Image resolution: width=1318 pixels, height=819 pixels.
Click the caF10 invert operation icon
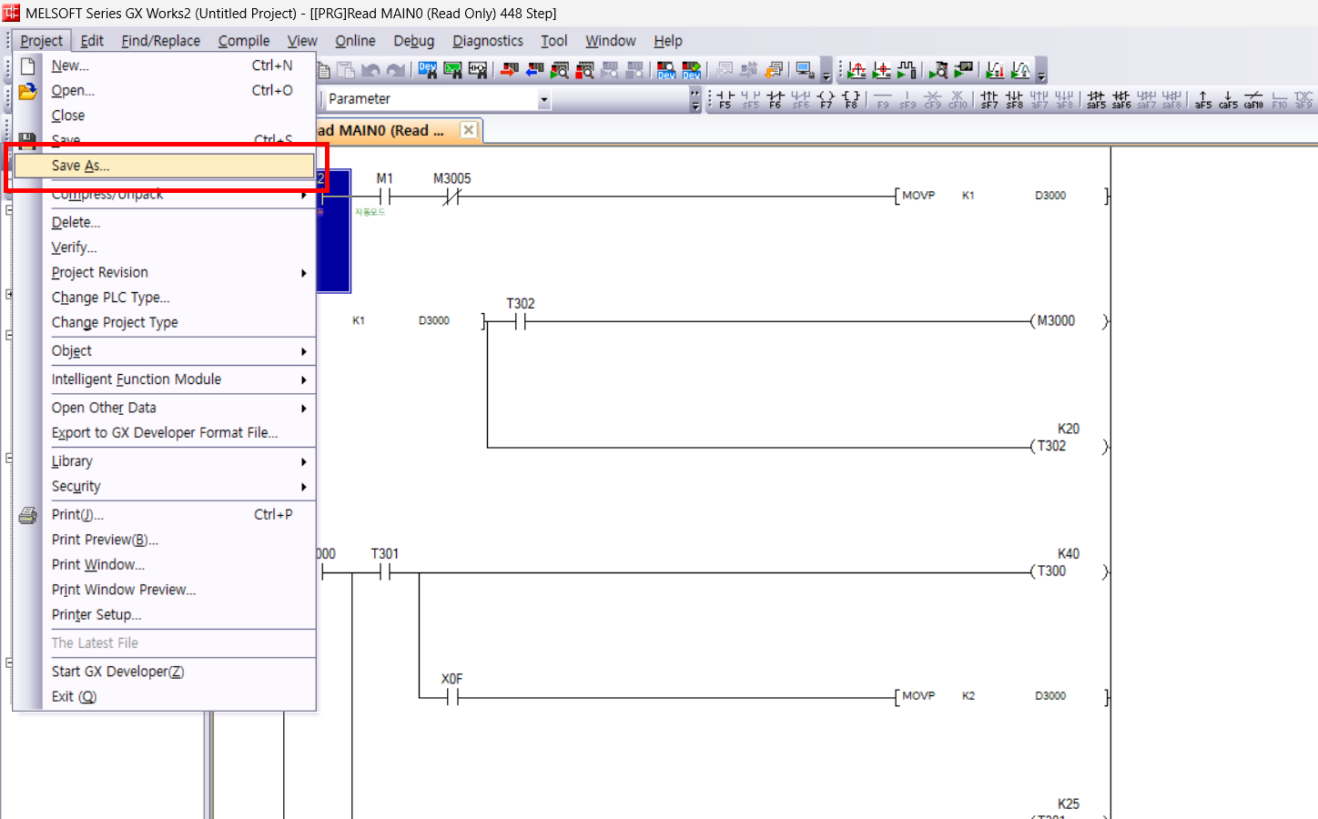(x=1253, y=99)
